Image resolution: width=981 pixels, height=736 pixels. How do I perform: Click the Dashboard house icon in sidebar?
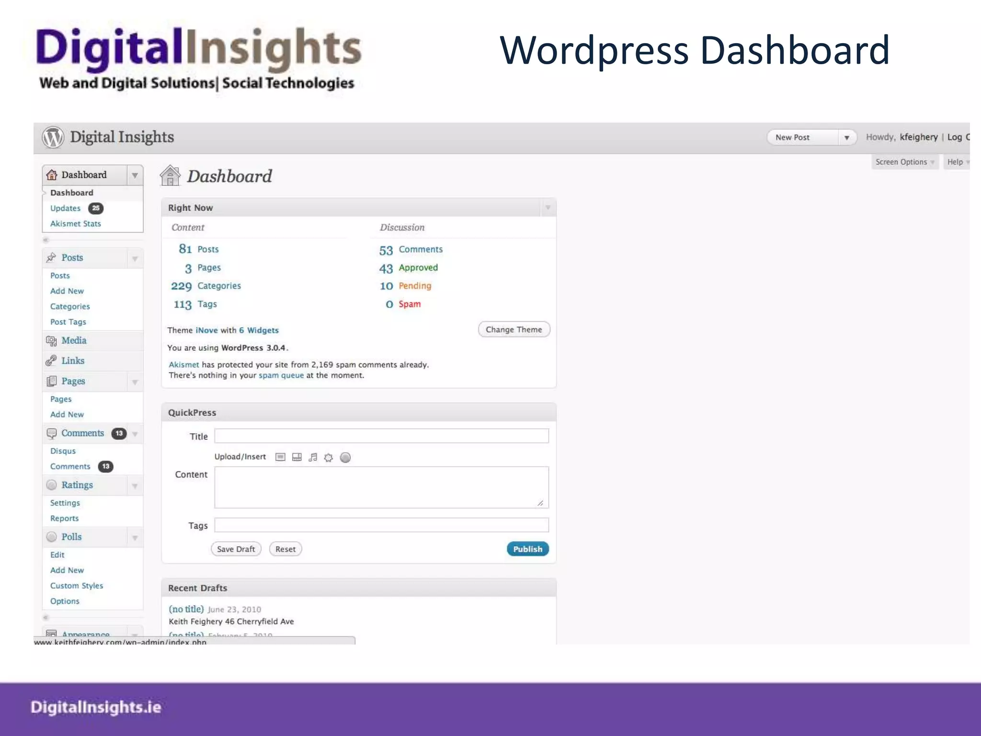(x=52, y=175)
